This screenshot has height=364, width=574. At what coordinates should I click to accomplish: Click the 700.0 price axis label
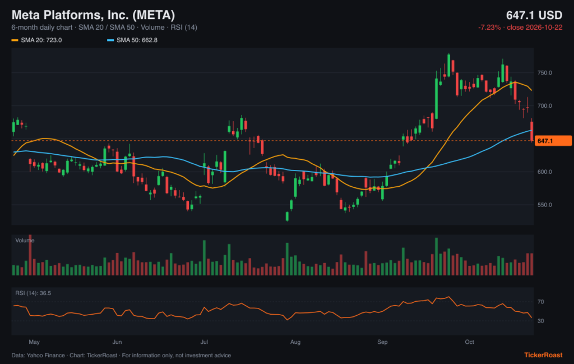[x=545, y=106]
